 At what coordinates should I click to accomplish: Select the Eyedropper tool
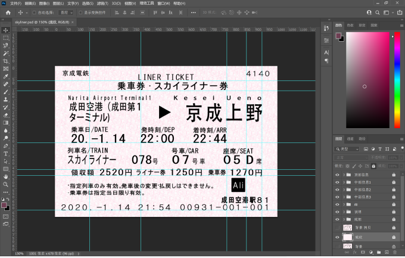[x=5, y=76]
